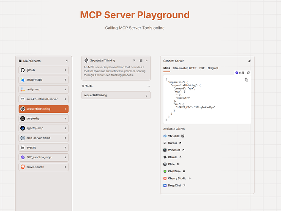Switch to the SSE tab
This screenshot has height=211, width=281.
pyautogui.click(x=202, y=68)
